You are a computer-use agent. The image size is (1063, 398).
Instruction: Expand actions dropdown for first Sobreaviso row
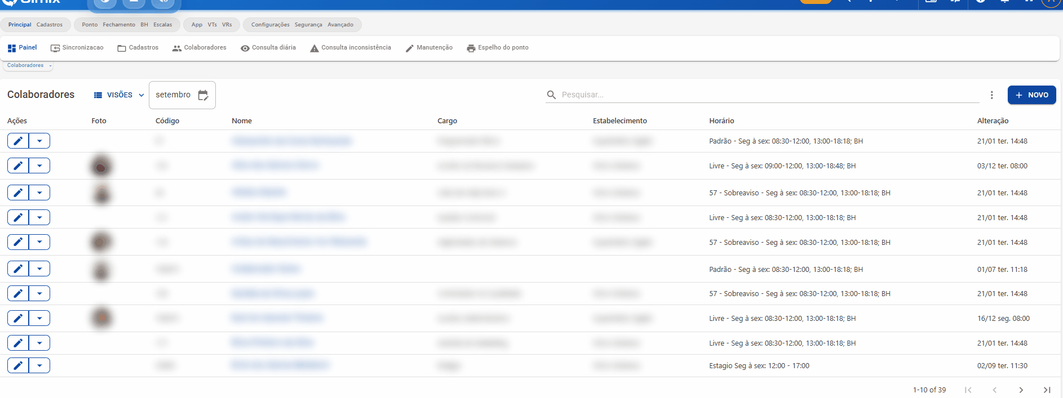tap(39, 193)
